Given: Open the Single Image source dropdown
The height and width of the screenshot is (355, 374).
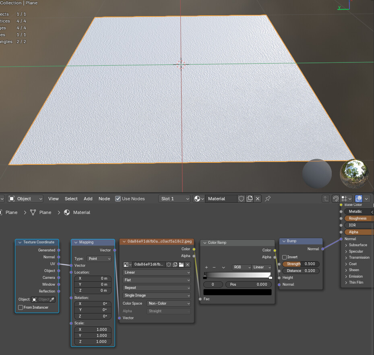Looking at the screenshot, I should (157, 295).
